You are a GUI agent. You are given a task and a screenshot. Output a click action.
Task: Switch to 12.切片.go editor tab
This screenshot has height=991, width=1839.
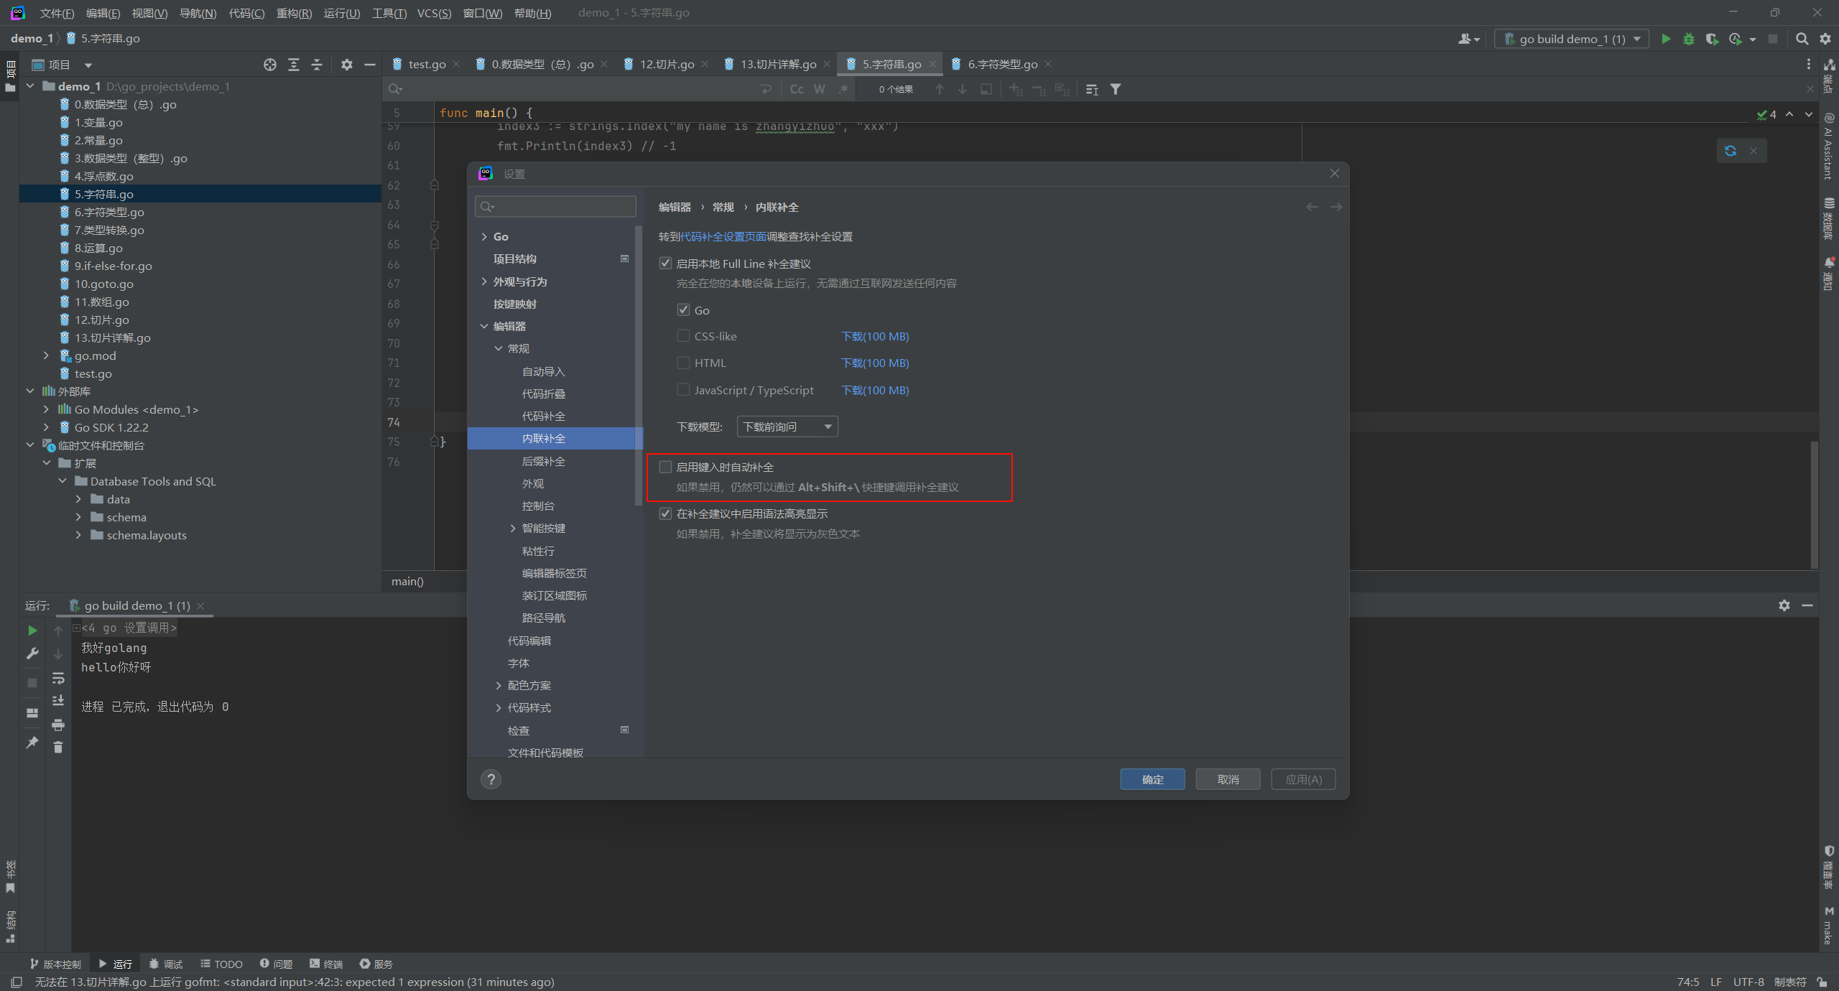[666, 65]
